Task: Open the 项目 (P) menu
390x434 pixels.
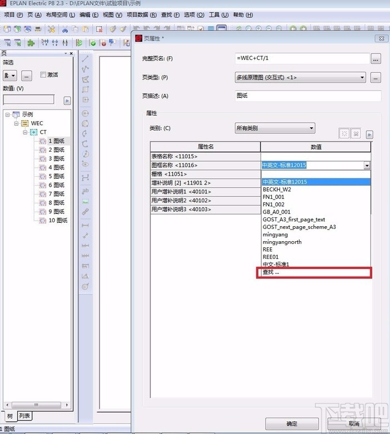Action: pyautogui.click(x=13, y=14)
